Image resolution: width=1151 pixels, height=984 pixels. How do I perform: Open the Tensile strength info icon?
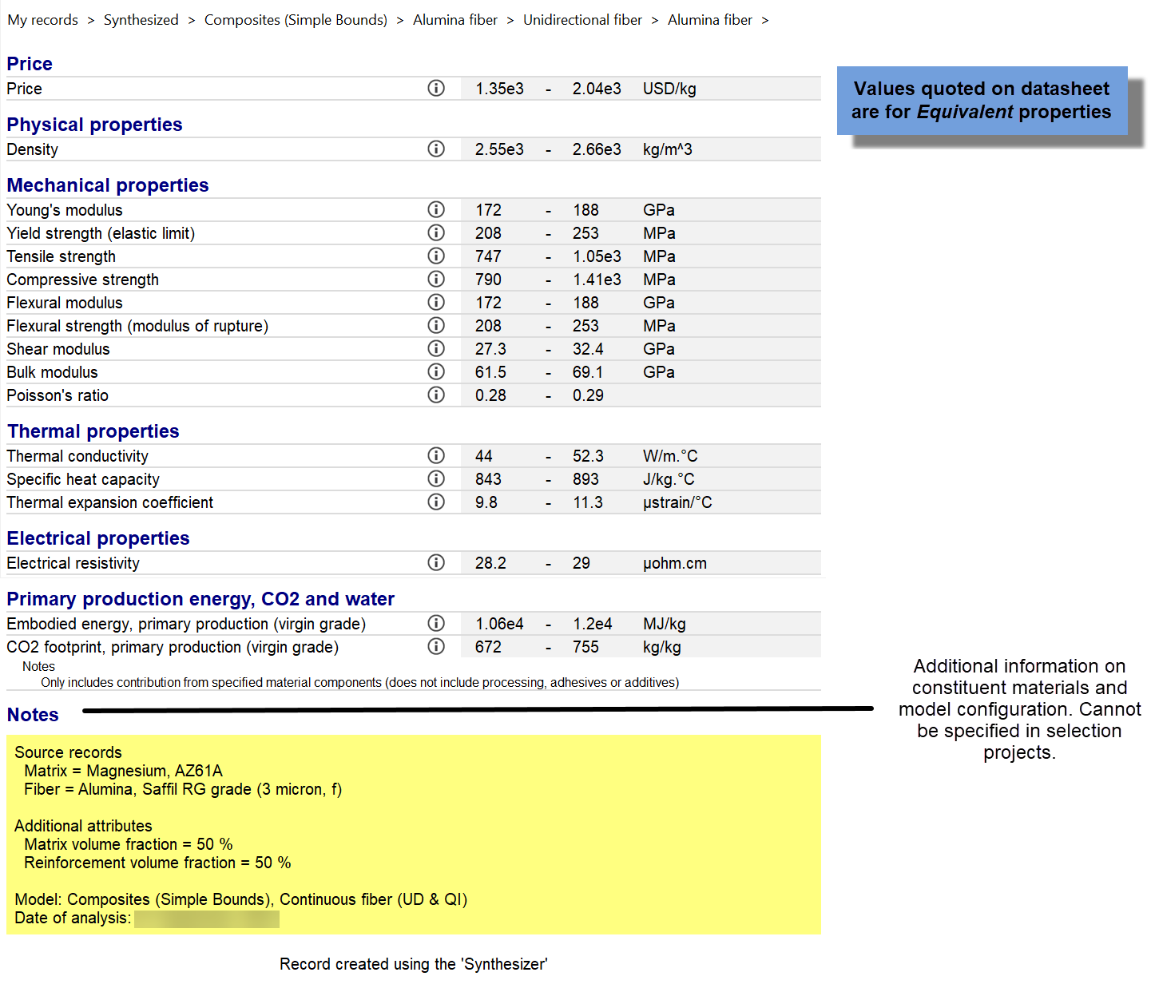pos(436,256)
